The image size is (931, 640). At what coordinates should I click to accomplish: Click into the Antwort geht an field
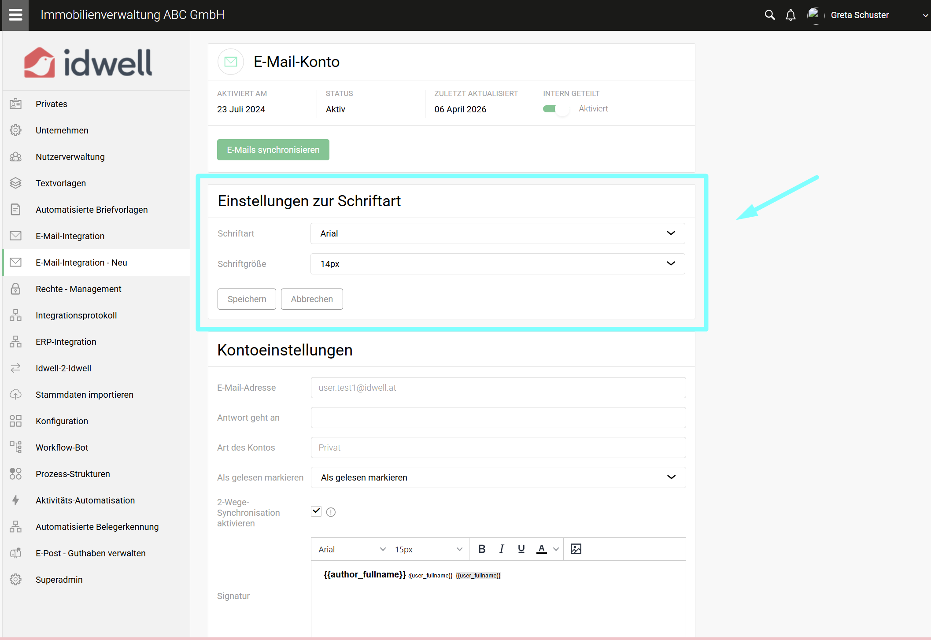[498, 418]
